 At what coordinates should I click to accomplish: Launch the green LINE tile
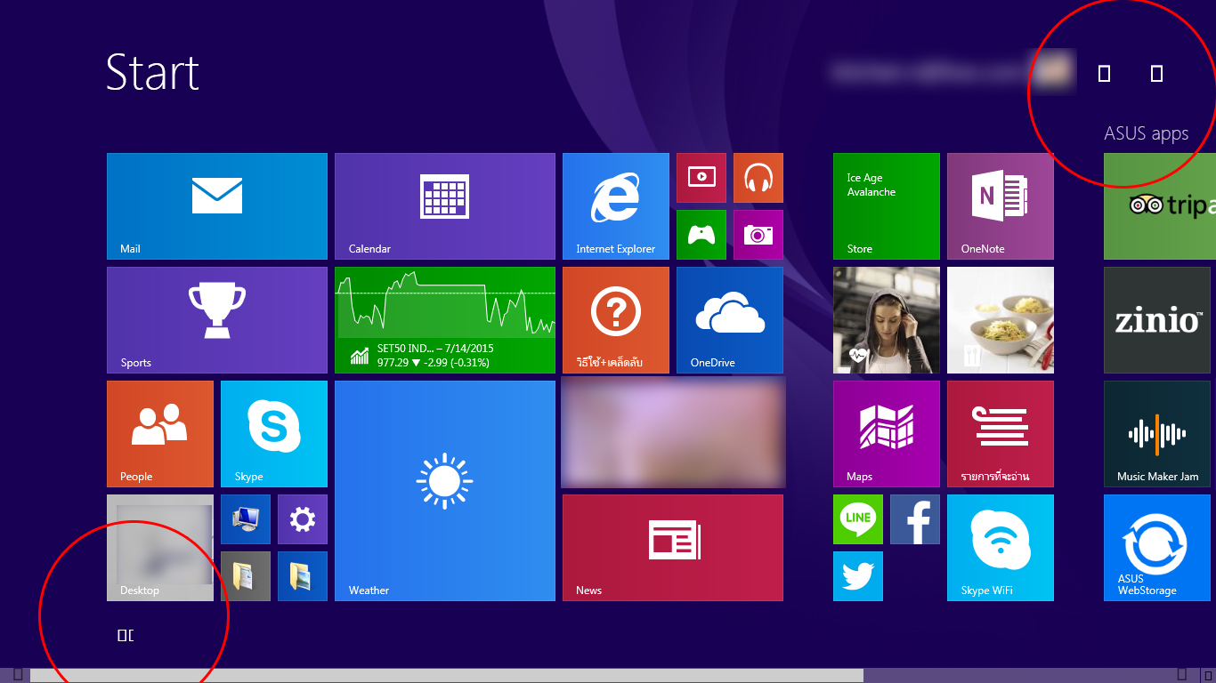point(858,519)
